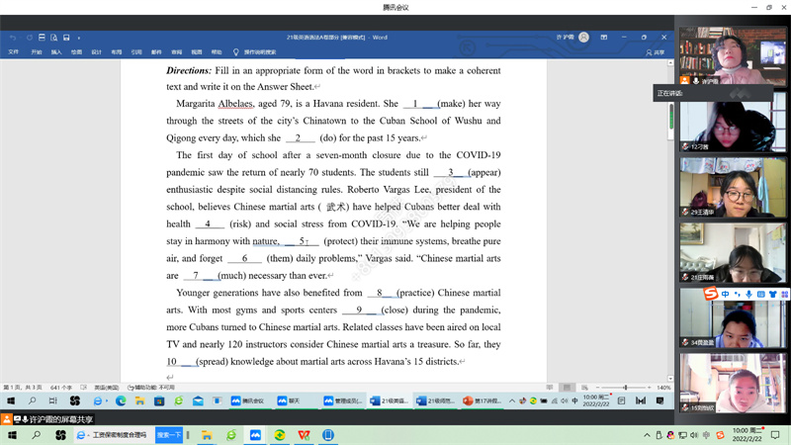Undo last action in shared Word window

pos(13,38)
